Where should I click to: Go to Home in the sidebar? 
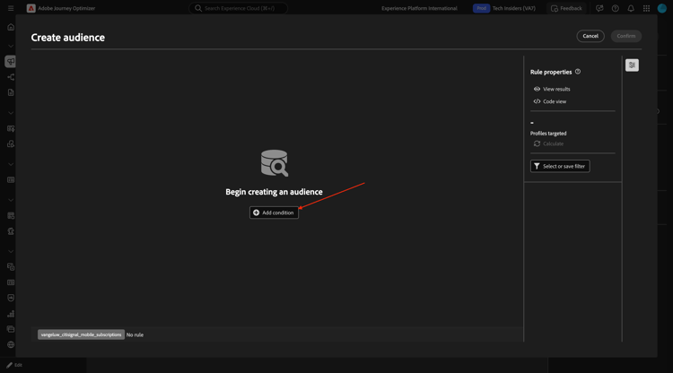11,27
